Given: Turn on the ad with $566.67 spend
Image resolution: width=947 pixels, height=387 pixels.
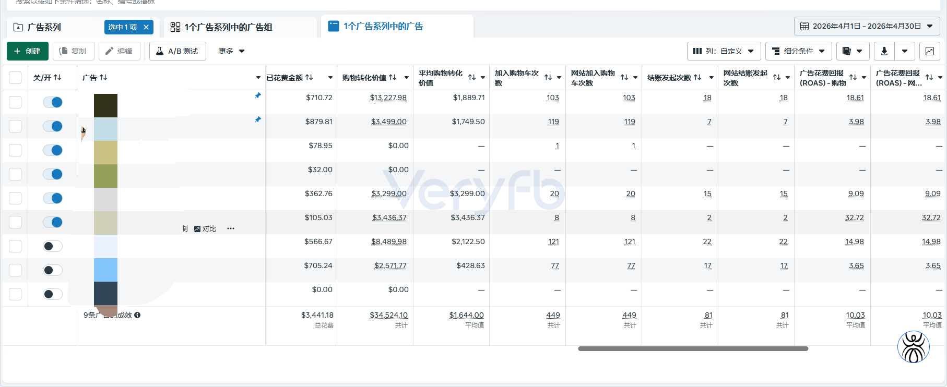Looking at the screenshot, I should click(x=53, y=246).
